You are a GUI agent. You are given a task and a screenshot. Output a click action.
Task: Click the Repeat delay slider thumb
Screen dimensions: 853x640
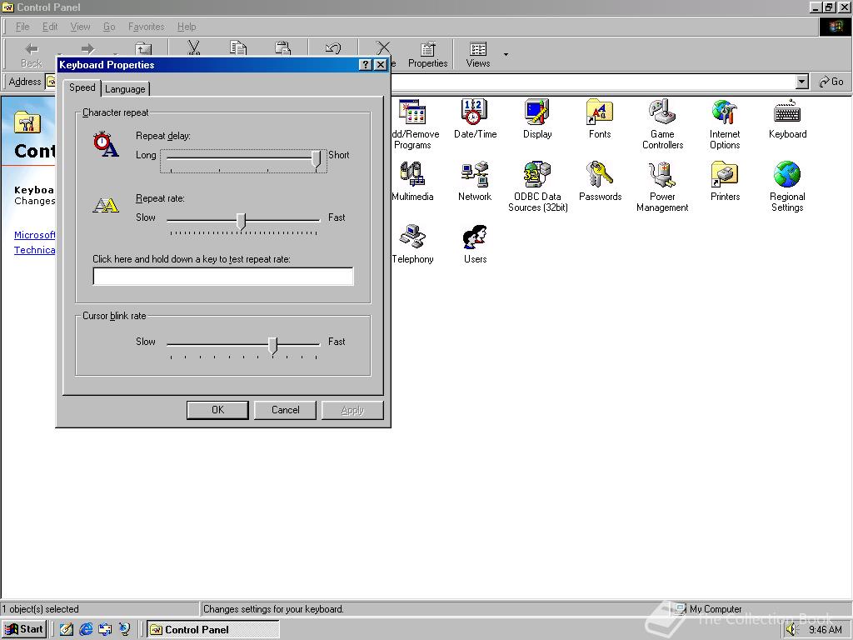point(316,159)
